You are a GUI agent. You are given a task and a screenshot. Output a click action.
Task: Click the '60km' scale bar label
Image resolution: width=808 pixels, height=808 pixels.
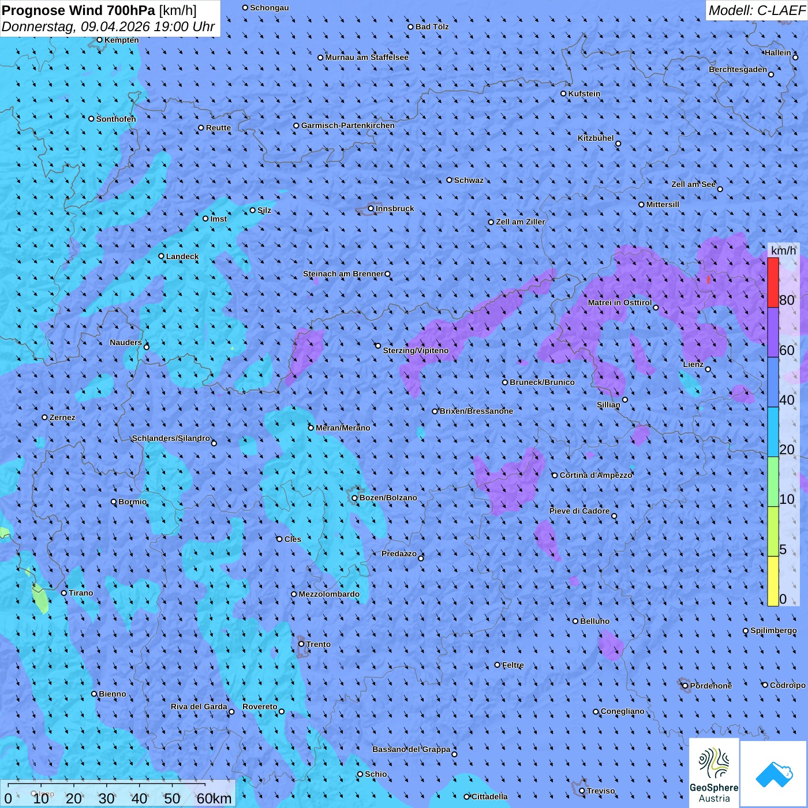214,798
